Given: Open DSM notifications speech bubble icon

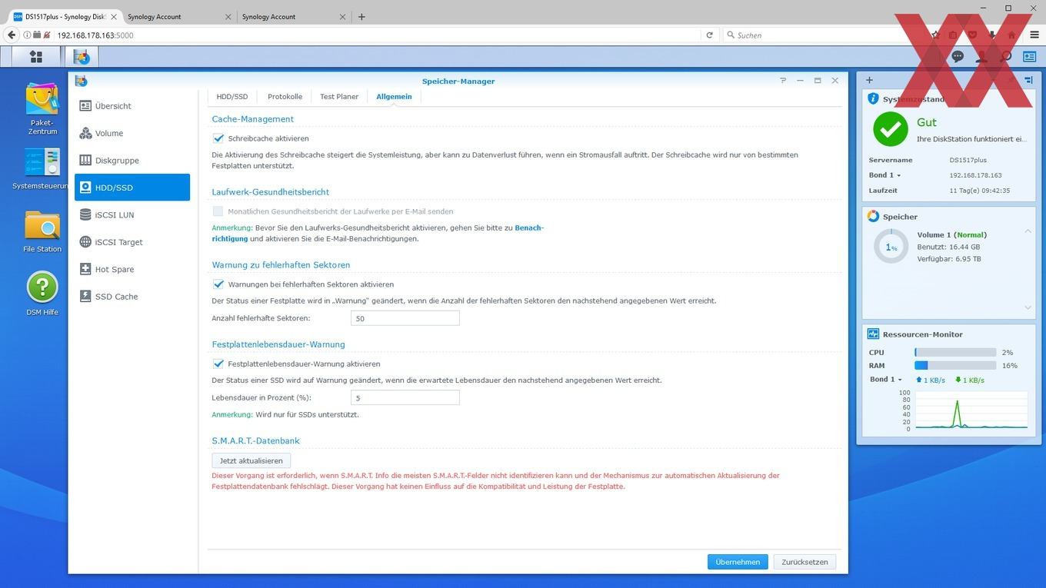Looking at the screenshot, I should click(x=958, y=56).
